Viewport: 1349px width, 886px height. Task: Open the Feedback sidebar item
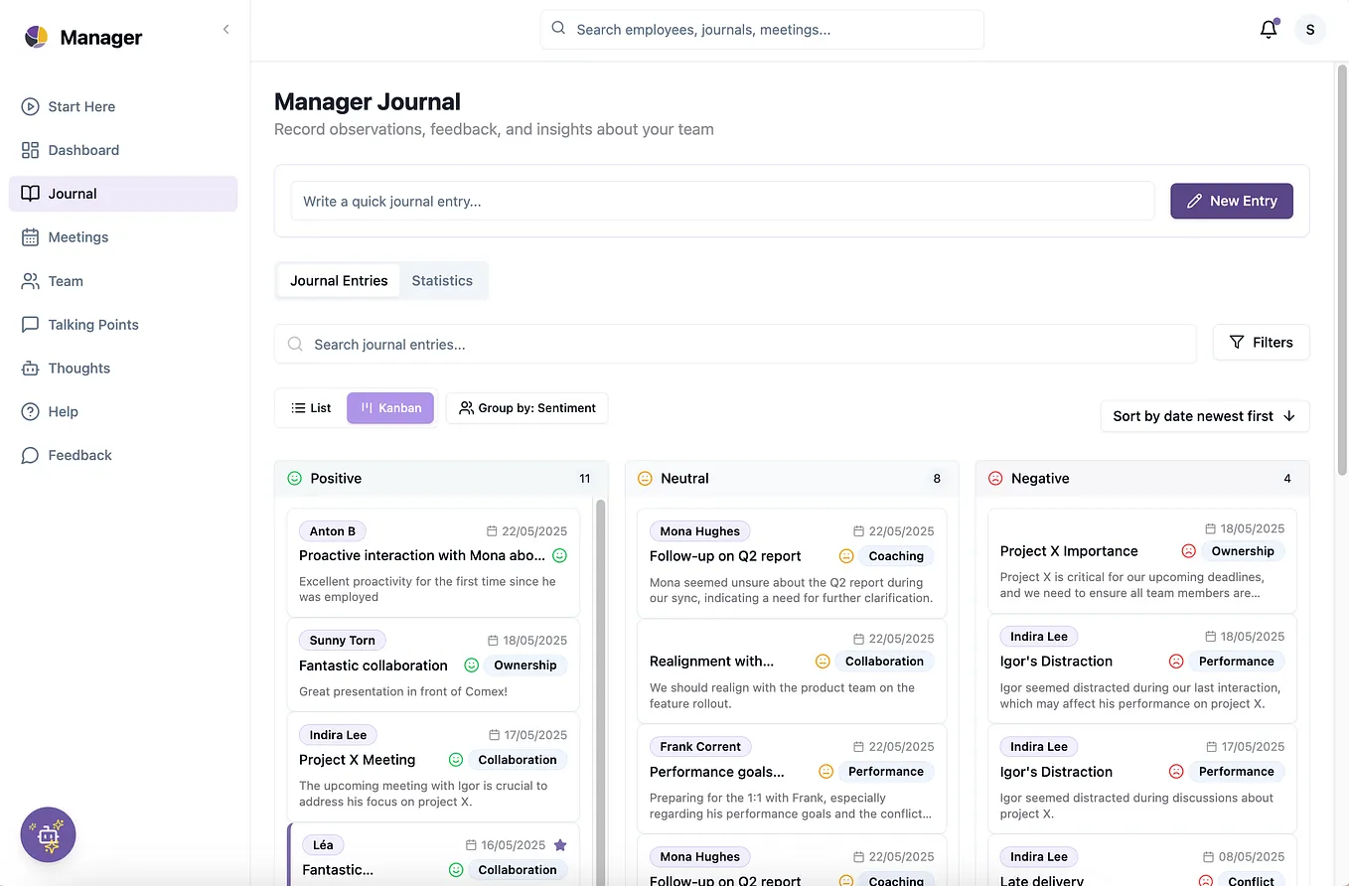79,454
